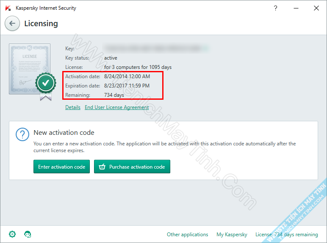
Task: Open the support agent icon
Action: tap(28, 234)
